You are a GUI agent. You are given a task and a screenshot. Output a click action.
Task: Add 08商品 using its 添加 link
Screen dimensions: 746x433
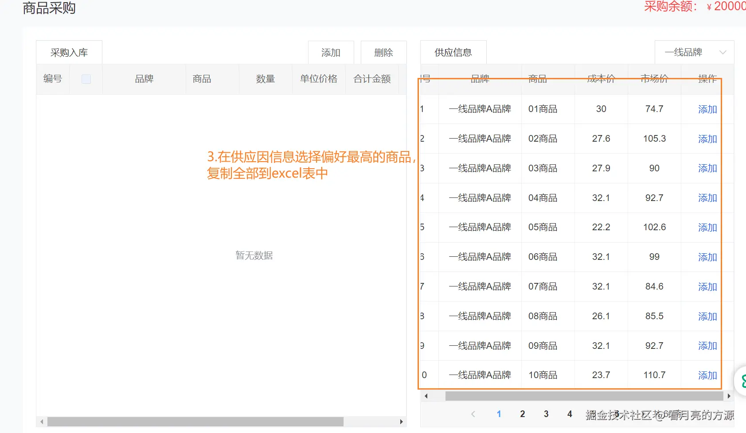(707, 316)
